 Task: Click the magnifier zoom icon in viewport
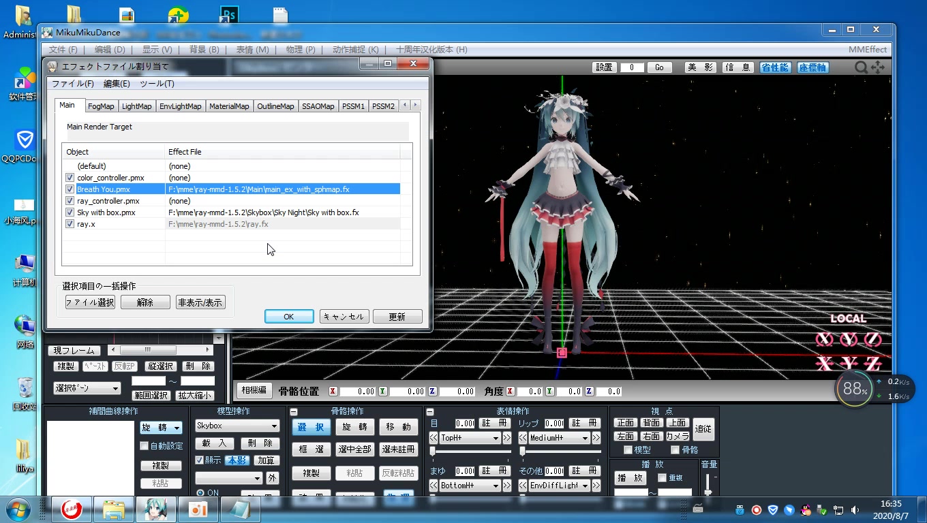tap(862, 67)
